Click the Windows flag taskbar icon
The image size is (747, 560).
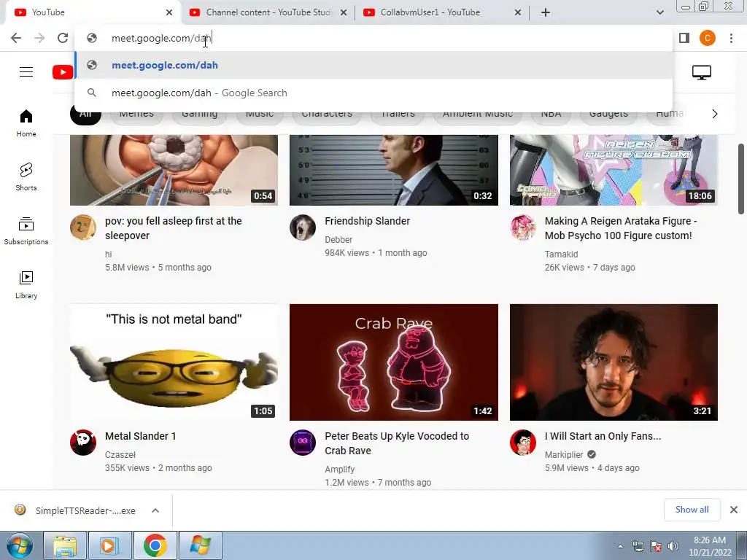[200, 545]
